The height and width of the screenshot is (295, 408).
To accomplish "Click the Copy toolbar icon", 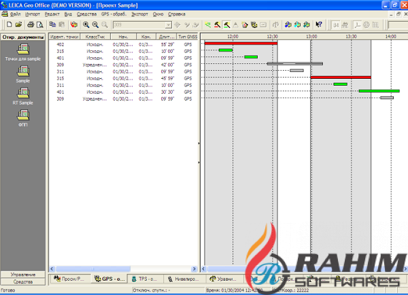I will [x=52, y=24].
